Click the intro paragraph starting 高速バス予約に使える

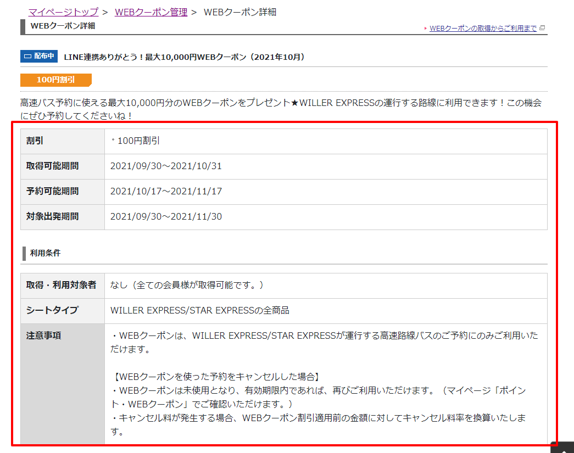[x=281, y=109]
